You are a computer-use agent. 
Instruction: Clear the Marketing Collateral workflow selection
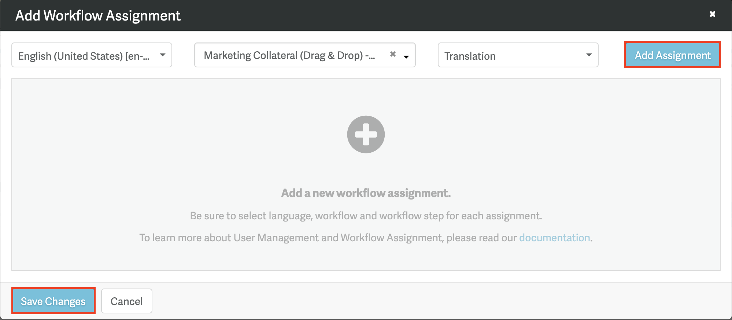[x=392, y=54]
